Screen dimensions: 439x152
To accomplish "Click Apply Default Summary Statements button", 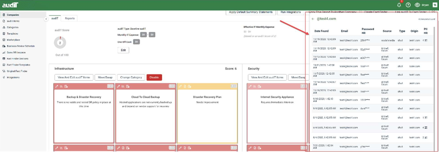I will click(251, 12).
